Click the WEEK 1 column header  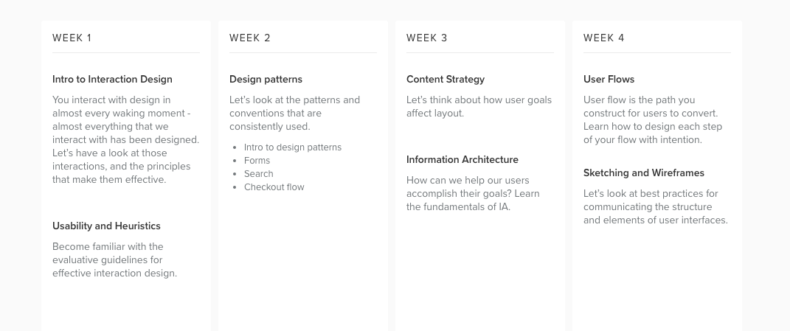coord(72,38)
